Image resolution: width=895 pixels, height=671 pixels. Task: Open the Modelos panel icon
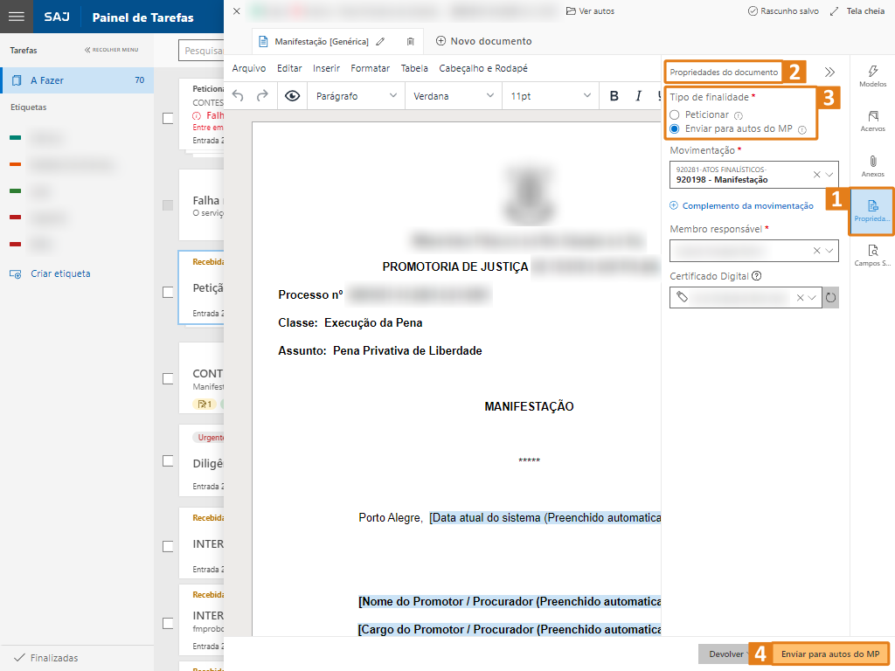coord(872,76)
